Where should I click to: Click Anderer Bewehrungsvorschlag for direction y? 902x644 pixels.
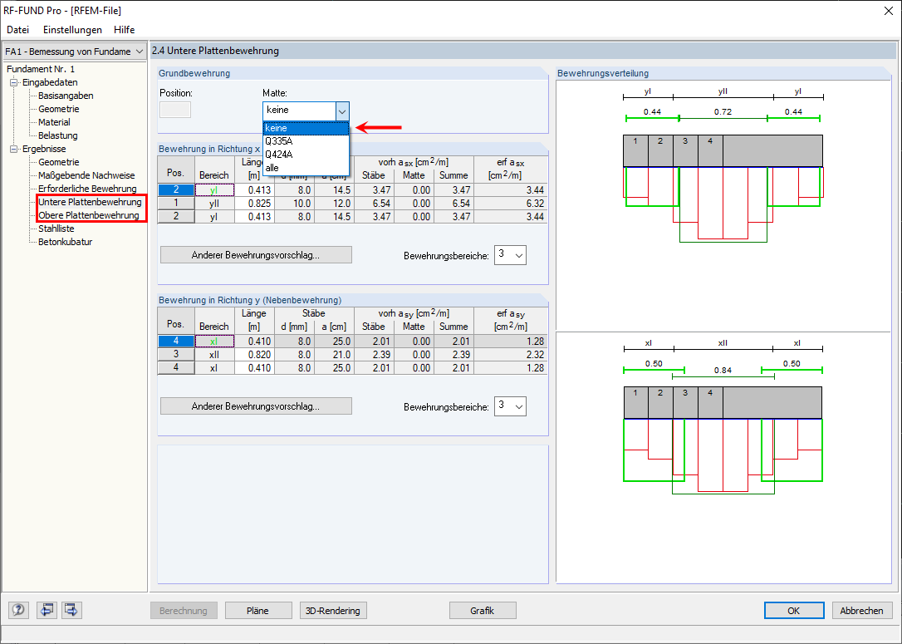[256, 406]
